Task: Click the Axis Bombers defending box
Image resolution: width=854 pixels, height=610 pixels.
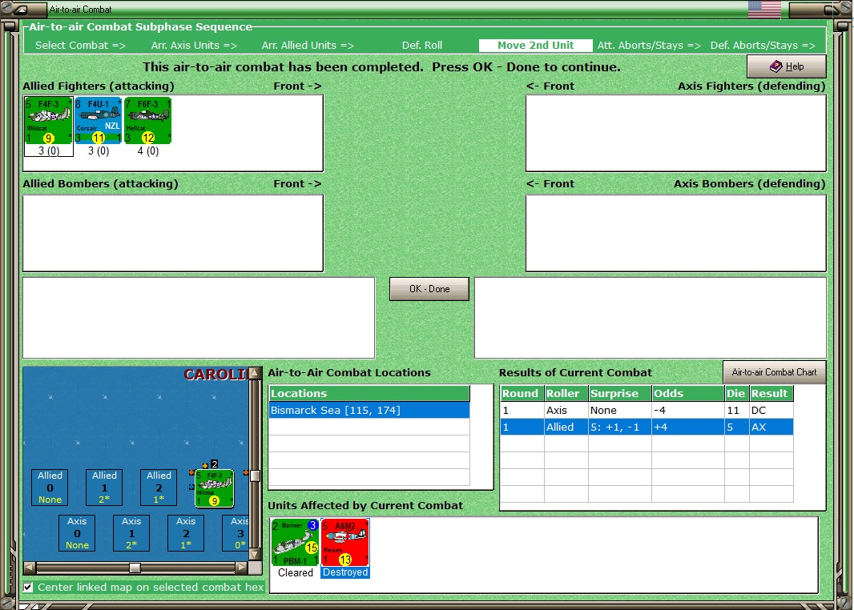Action: pos(676,234)
